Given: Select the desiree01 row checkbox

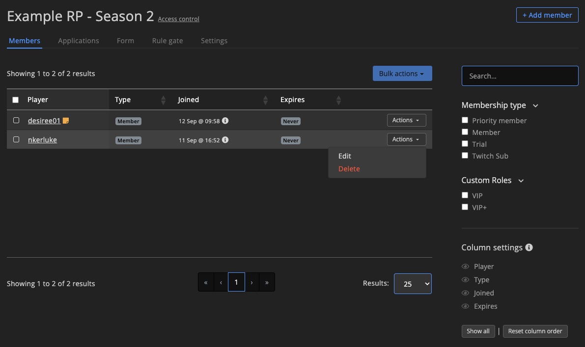Looking at the screenshot, I should coord(16,120).
